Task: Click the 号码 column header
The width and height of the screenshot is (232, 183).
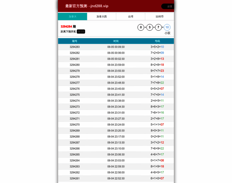Action: tap(157, 41)
